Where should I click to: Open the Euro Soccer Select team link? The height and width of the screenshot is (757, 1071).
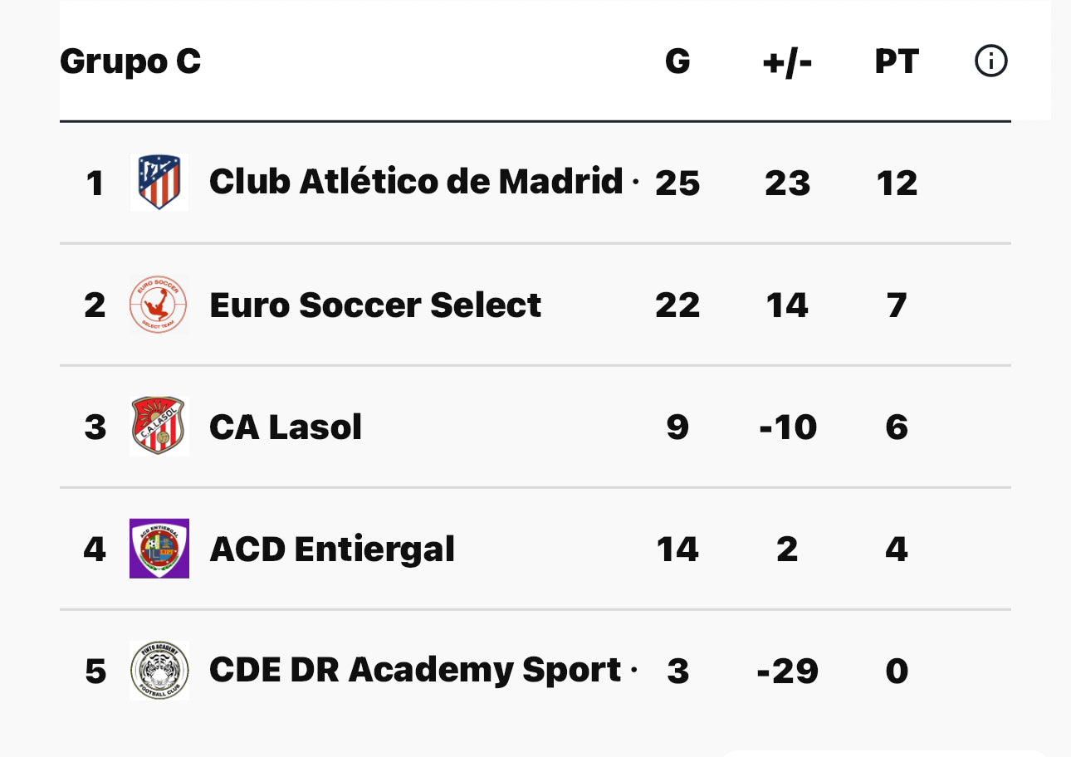click(375, 305)
